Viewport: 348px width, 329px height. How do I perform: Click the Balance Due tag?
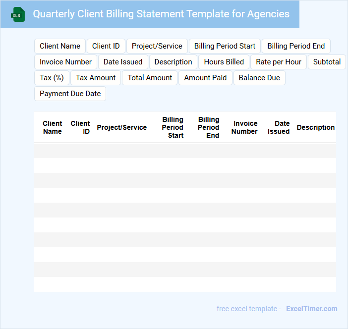(259, 78)
